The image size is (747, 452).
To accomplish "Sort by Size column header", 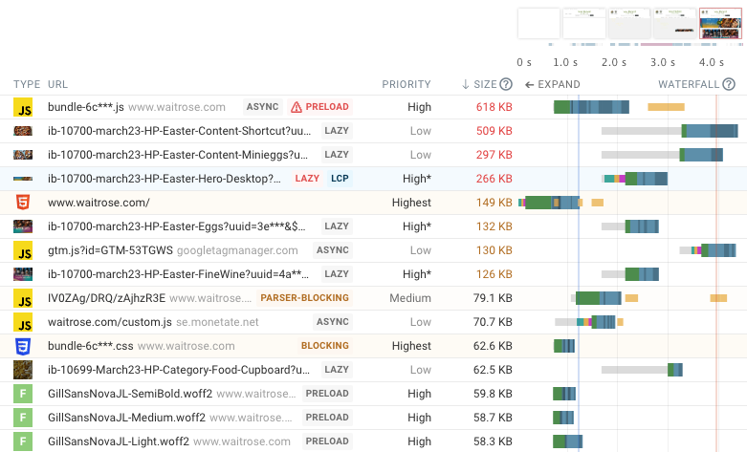I will (x=480, y=84).
